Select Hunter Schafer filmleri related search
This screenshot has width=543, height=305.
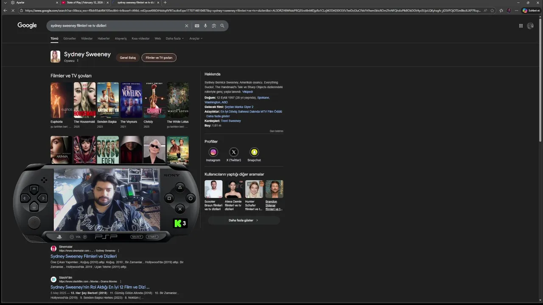[x=254, y=196]
